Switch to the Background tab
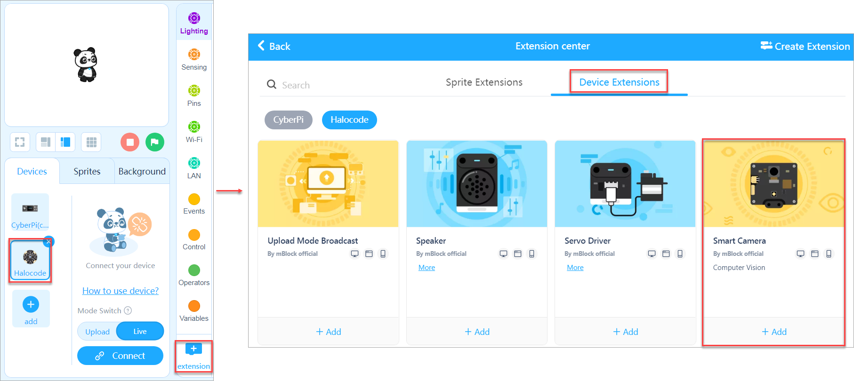Screen dimensions: 854x381 pos(142,171)
